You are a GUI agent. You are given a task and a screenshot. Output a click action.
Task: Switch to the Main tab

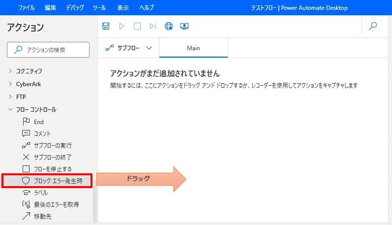193,48
